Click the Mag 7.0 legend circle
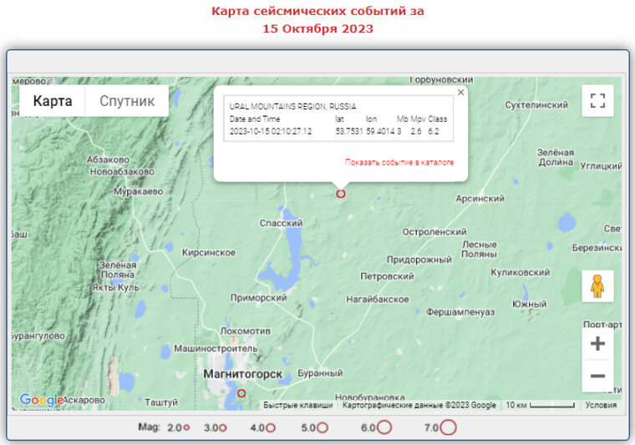This screenshot has width=635, height=445. [449, 427]
